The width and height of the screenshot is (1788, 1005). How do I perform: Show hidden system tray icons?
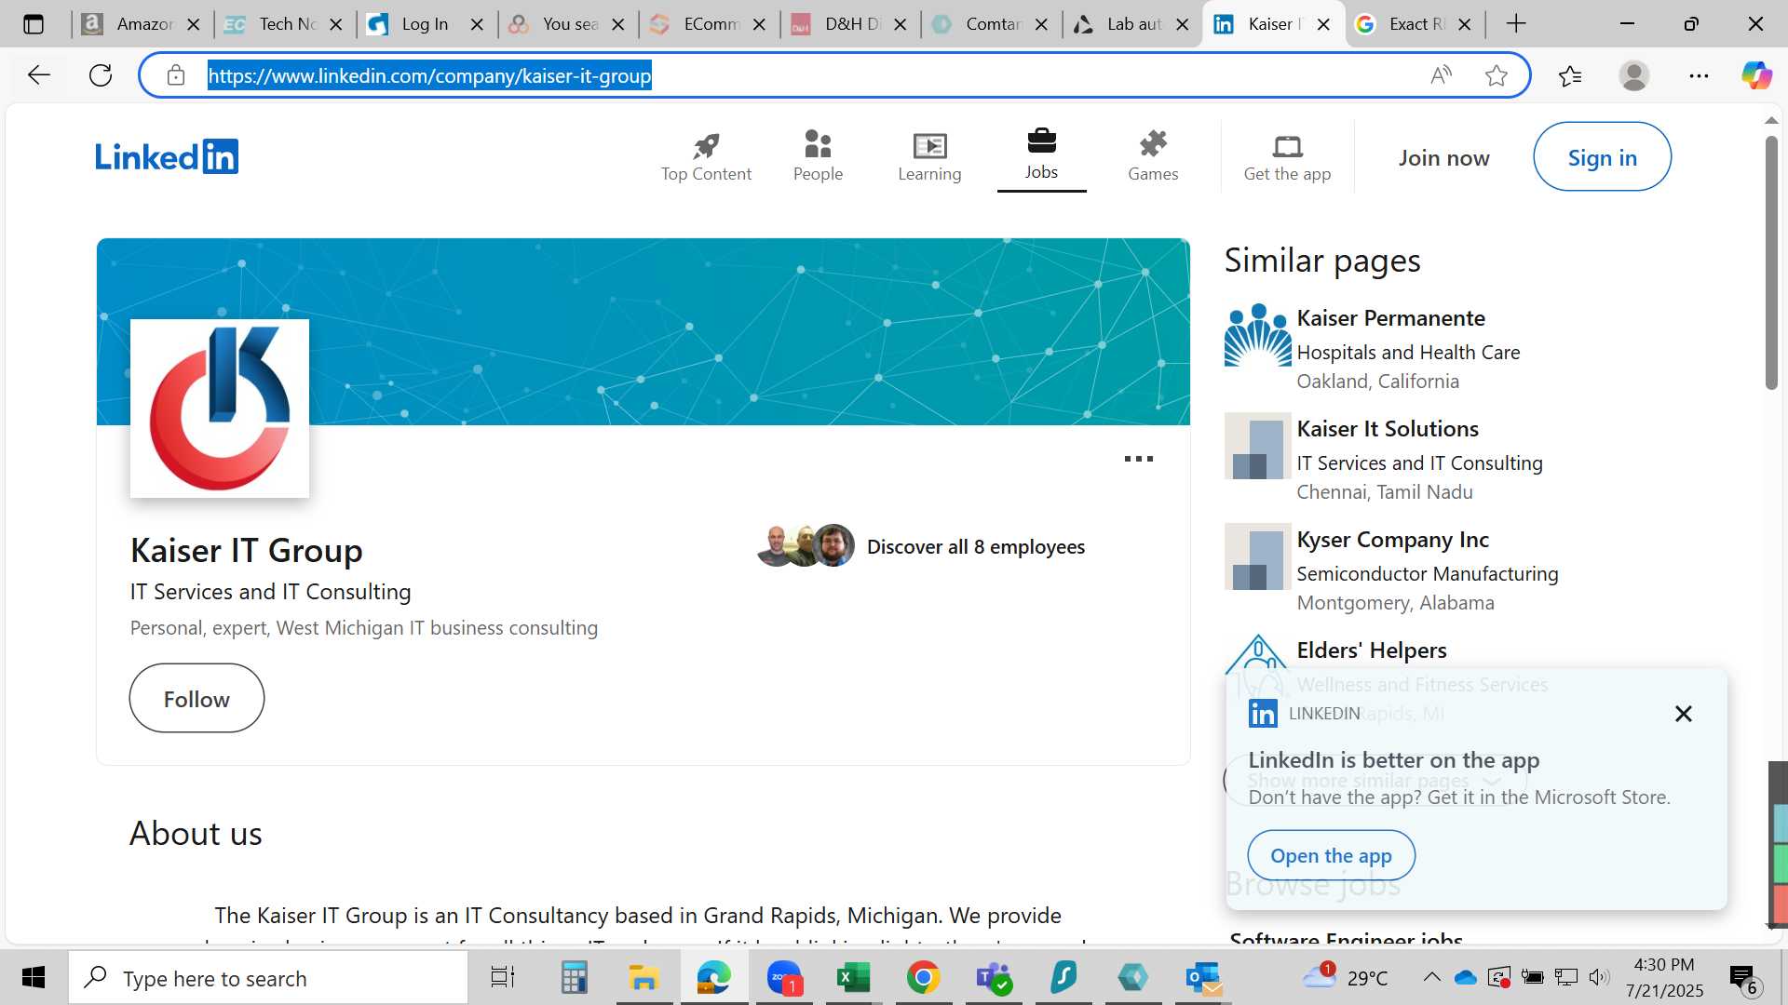tap(1432, 977)
